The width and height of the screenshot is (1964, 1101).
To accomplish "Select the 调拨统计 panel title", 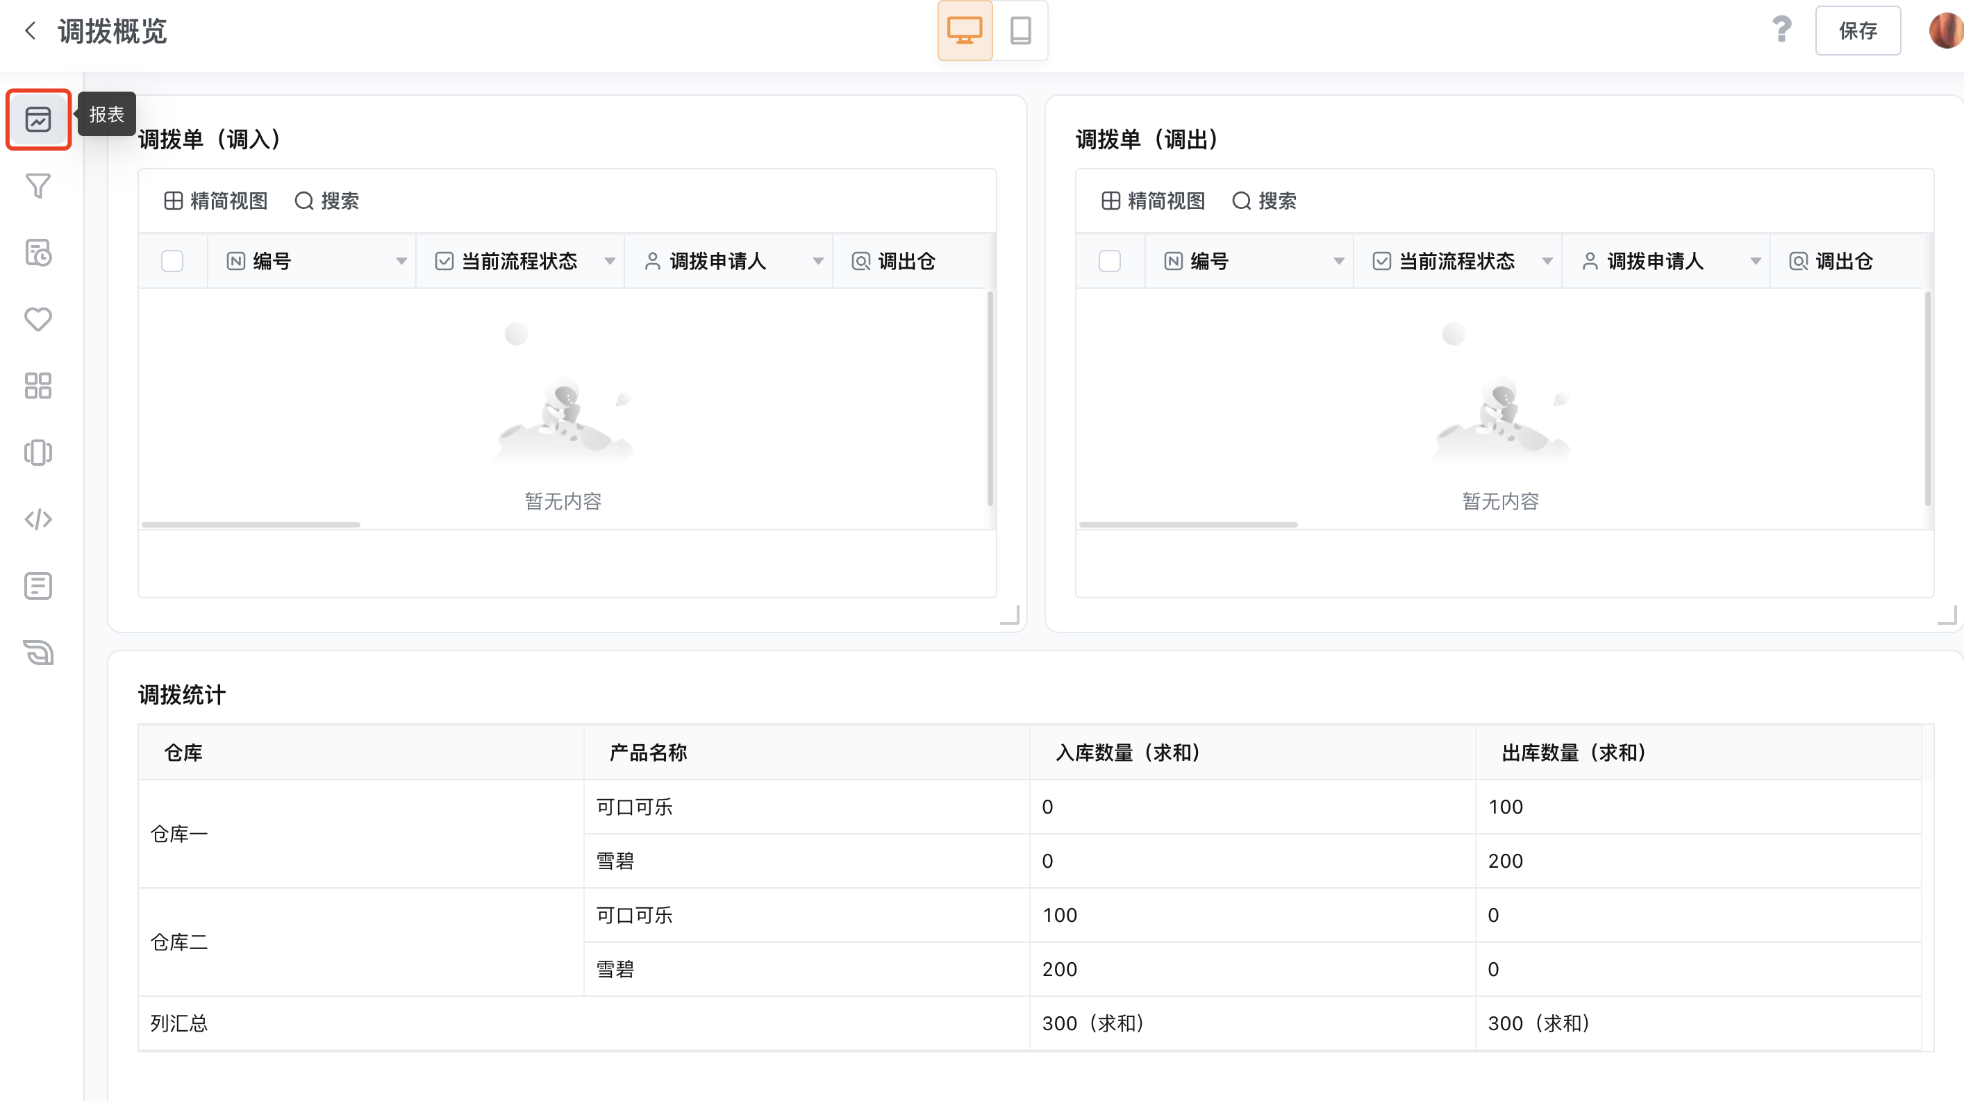I will click(x=181, y=695).
